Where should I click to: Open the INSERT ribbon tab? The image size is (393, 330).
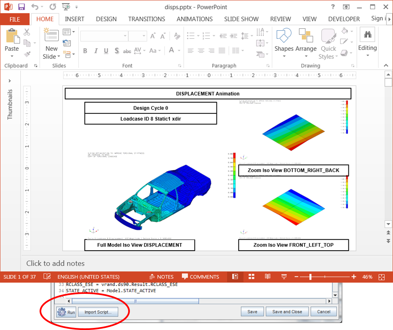point(75,19)
